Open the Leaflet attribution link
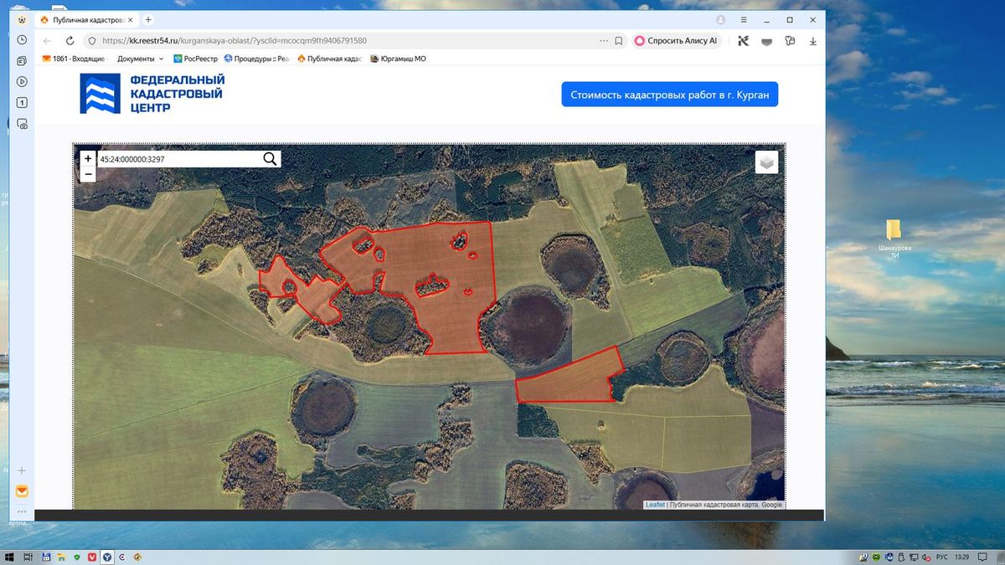Image resolution: width=1005 pixels, height=565 pixels. (655, 505)
